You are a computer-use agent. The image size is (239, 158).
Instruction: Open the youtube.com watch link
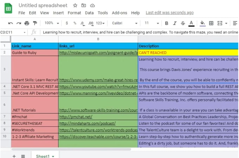(x=98, y=87)
